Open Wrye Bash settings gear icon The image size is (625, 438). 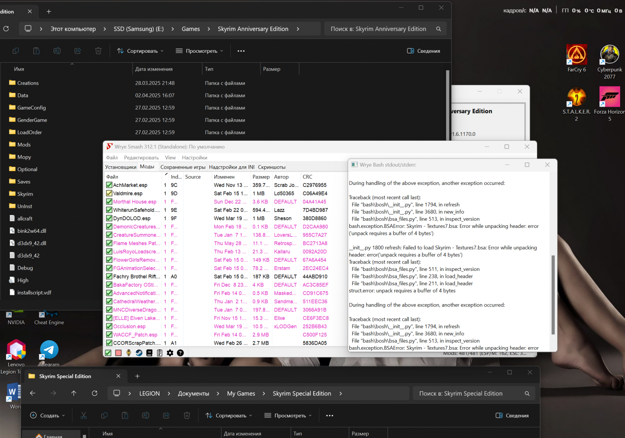point(170,353)
